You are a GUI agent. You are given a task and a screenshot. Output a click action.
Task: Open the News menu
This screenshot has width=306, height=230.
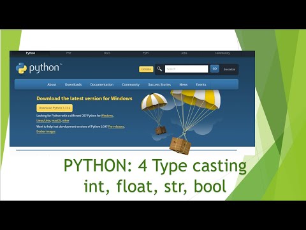(x=184, y=84)
